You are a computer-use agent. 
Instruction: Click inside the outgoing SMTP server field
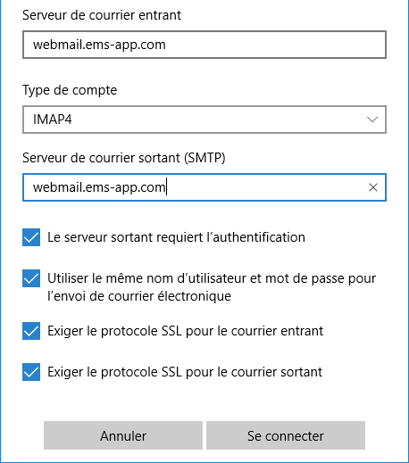pyautogui.click(x=204, y=187)
